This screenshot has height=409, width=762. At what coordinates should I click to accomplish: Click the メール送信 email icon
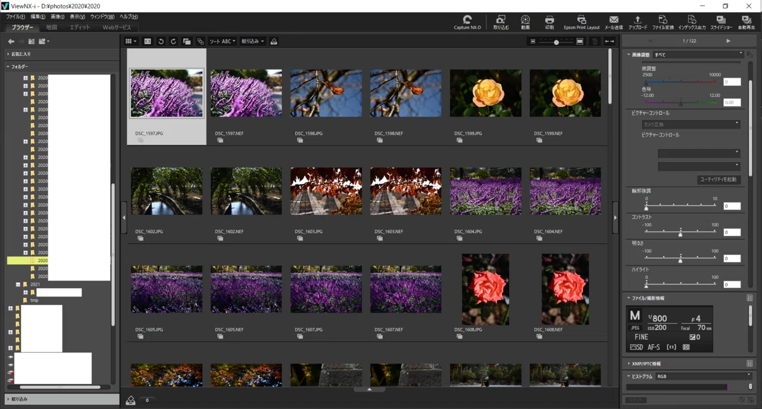coord(613,23)
